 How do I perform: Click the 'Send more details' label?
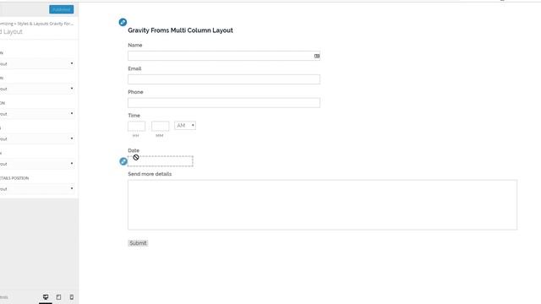(x=150, y=174)
